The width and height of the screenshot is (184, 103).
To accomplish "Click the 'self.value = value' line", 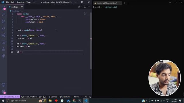I will point(35,19).
